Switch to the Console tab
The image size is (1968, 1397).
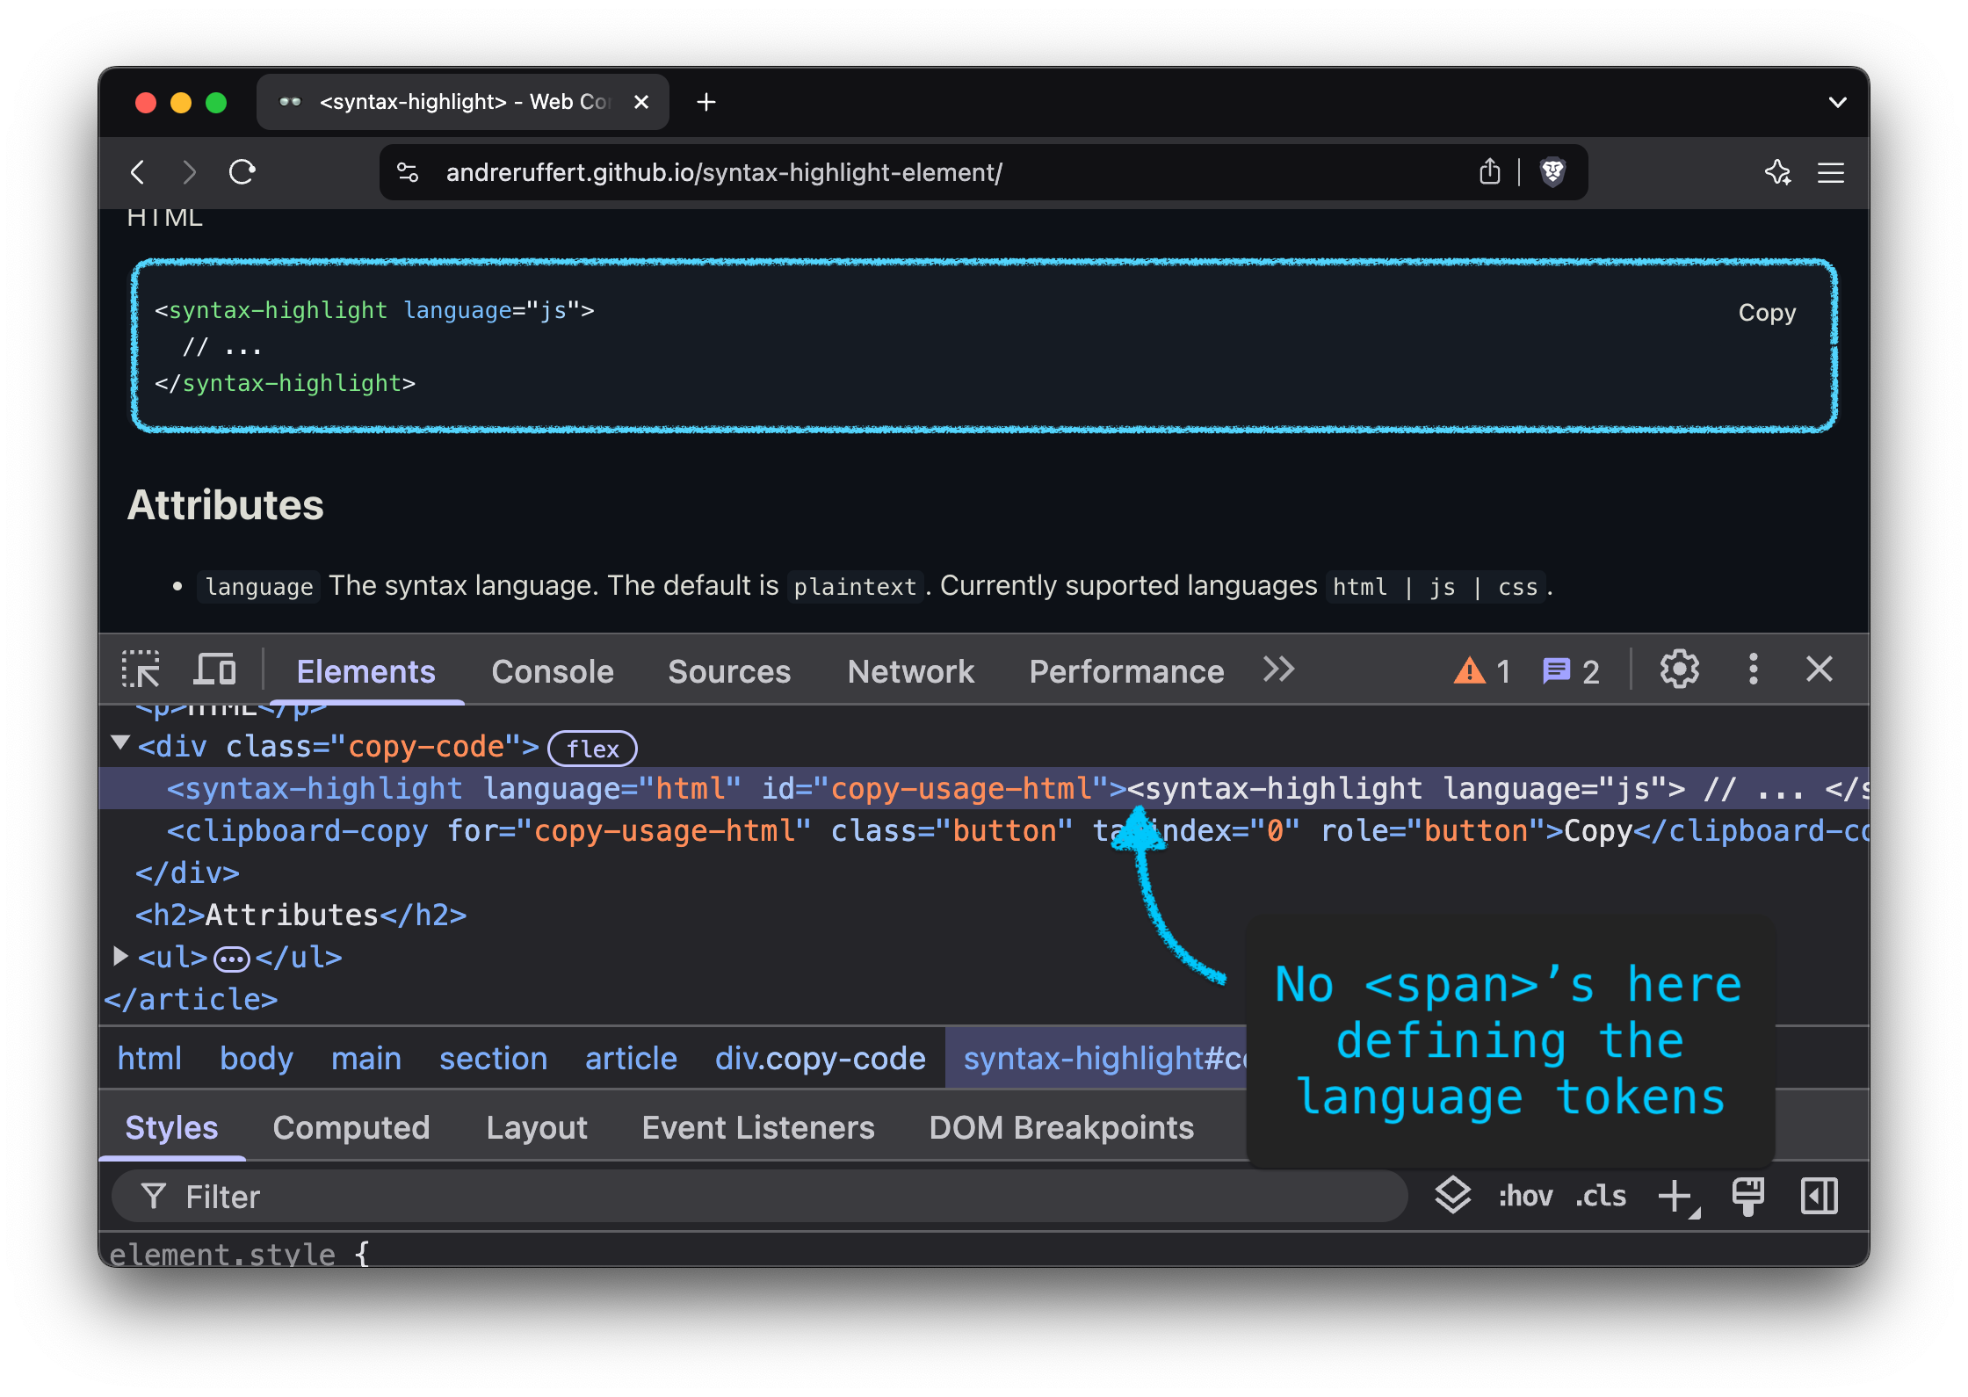pos(553,672)
